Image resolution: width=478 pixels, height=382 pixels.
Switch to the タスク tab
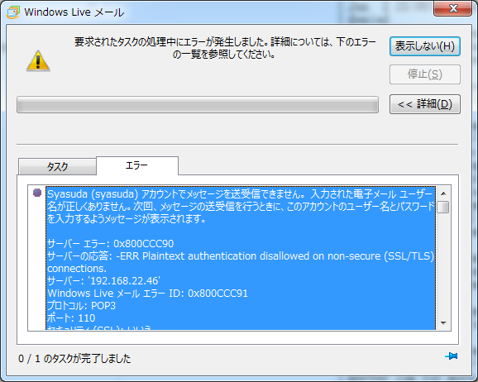point(57,167)
